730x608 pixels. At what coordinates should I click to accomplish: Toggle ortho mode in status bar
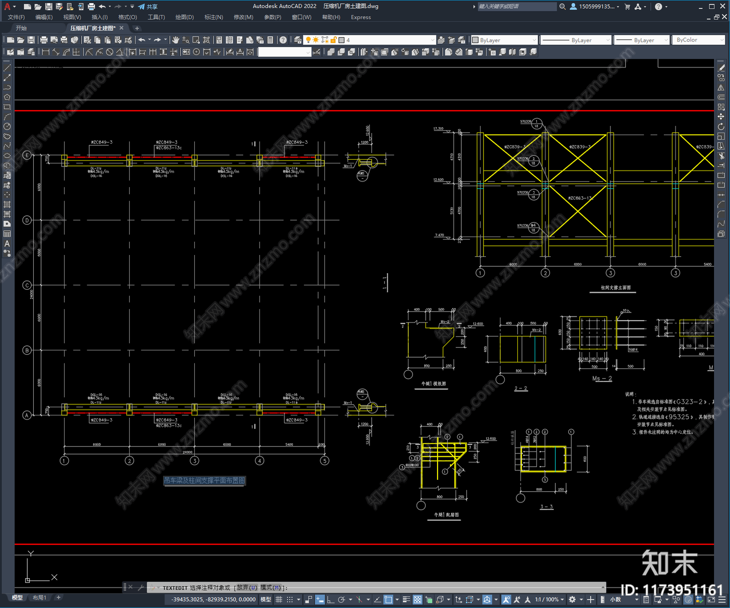point(330,599)
